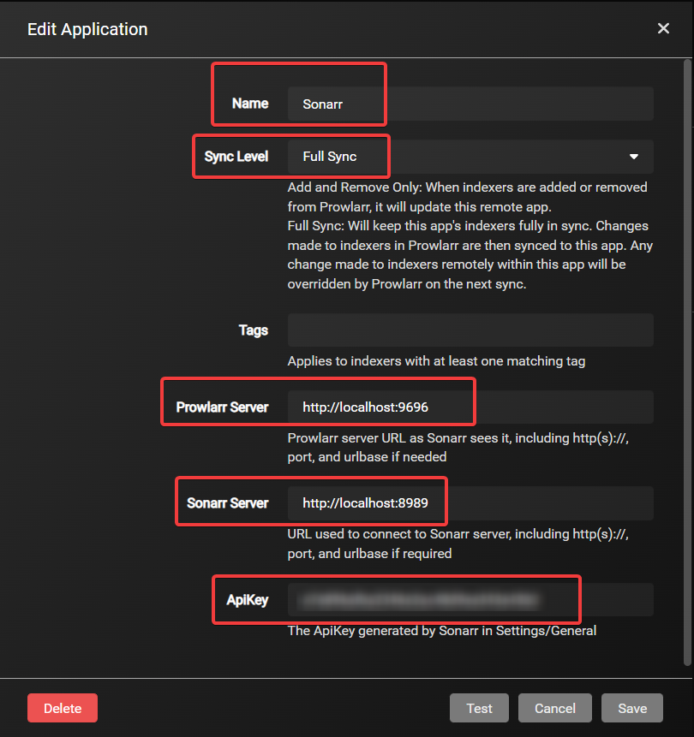Click the Sonarr Server URL field
The width and height of the screenshot is (694, 737).
coord(470,503)
